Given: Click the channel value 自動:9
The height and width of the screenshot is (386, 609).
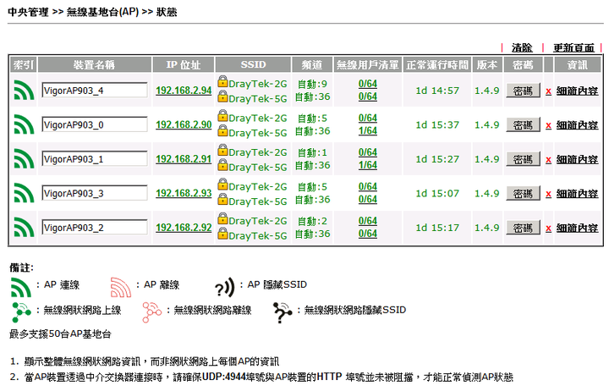Looking at the screenshot, I should 312,84.
